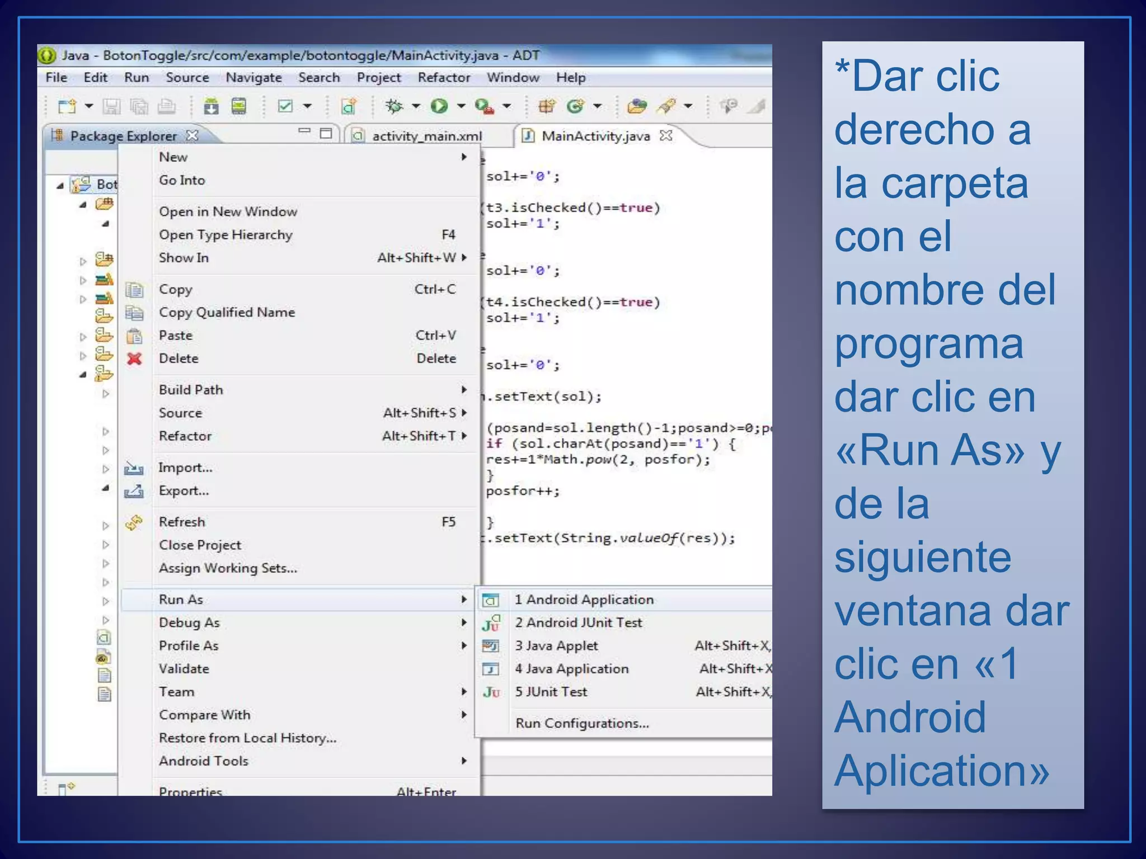1146x859 pixels.
Task: Open dropdown arrow next to Run icon
Action: (461, 106)
